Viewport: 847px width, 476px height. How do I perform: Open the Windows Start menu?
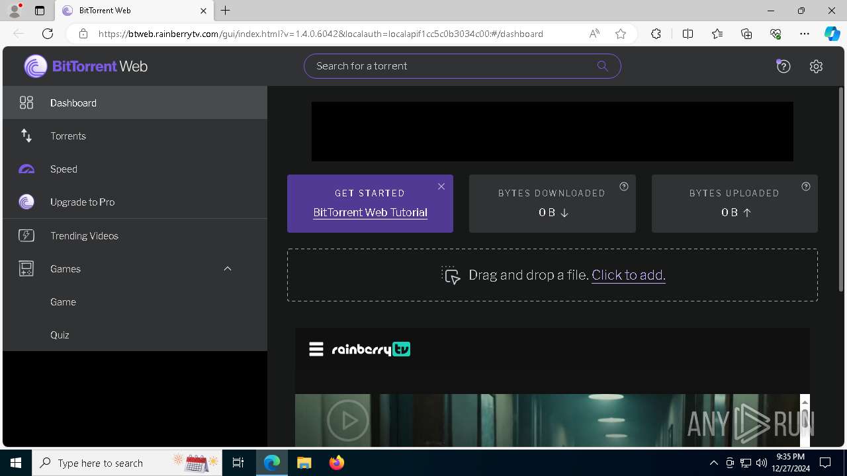[16, 463]
